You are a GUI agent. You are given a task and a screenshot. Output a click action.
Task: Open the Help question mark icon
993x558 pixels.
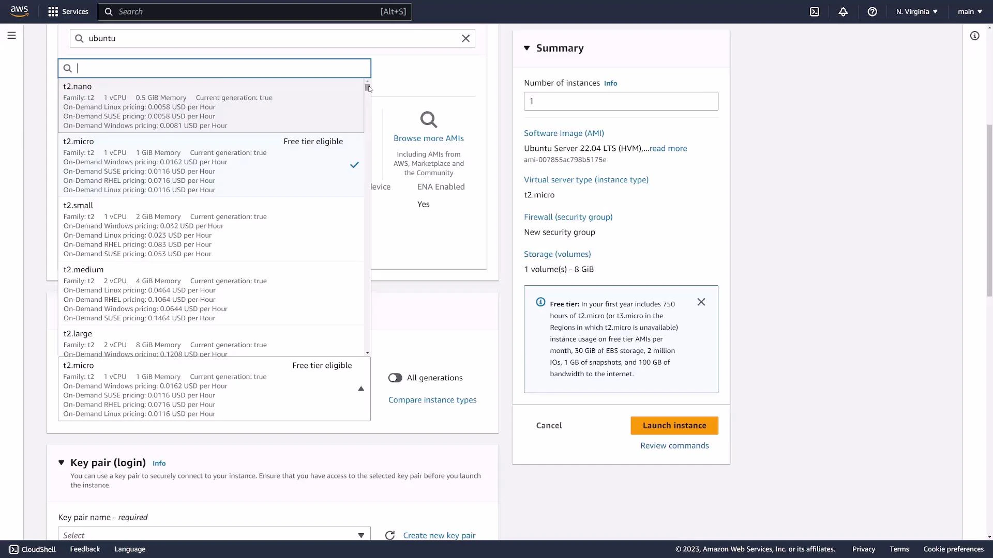(x=872, y=11)
